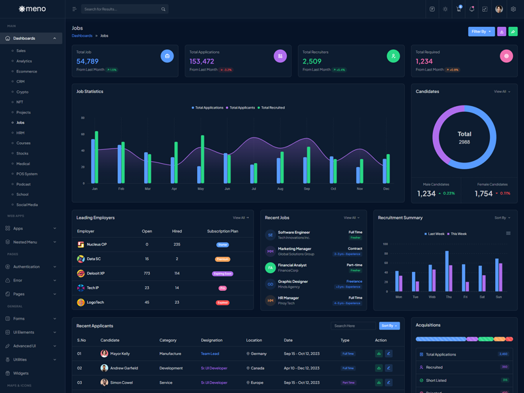This screenshot has height=393, width=524.
Task: Open Sort By dropdown in Recent Applicants
Action: (389, 326)
